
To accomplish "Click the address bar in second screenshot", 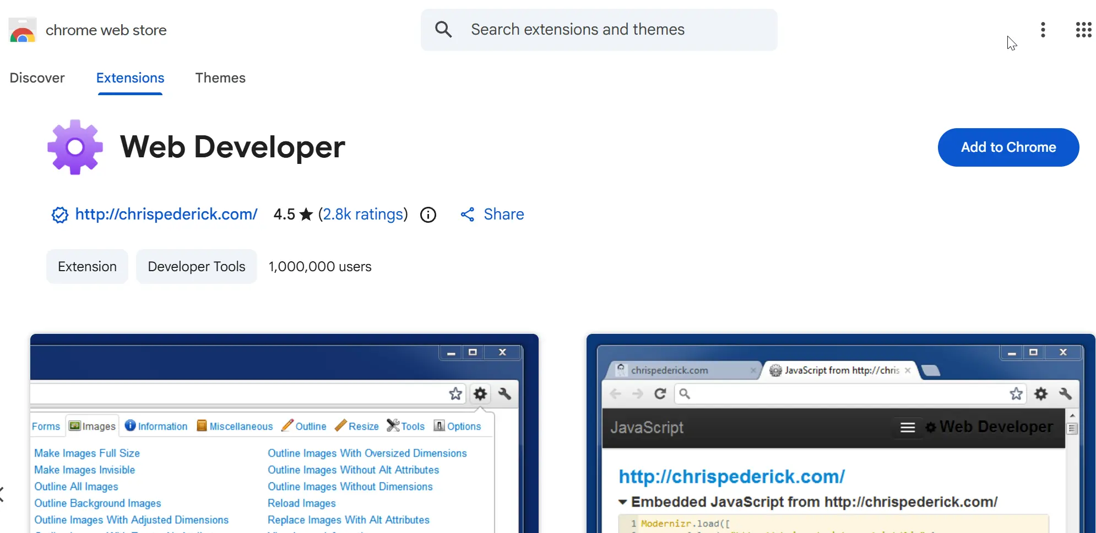I will coord(850,394).
